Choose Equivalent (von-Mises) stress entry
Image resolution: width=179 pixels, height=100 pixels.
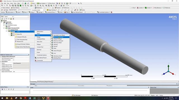(x=60, y=35)
